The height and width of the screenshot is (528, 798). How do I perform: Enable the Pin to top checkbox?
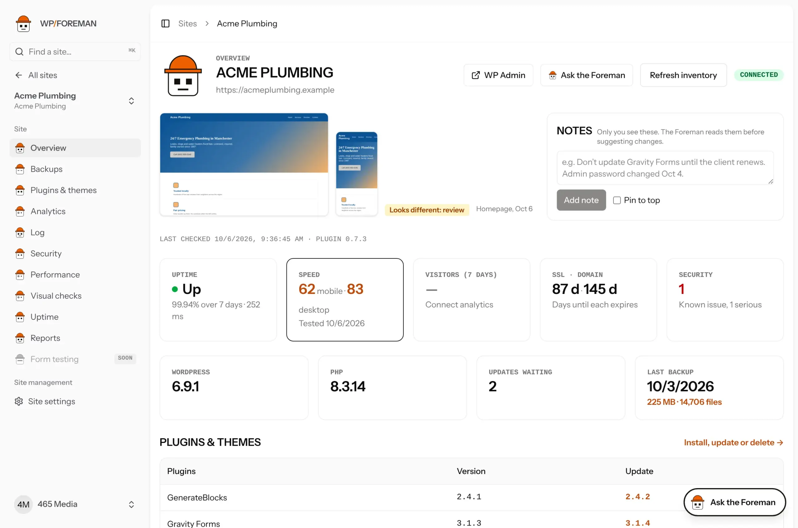pos(617,200)
